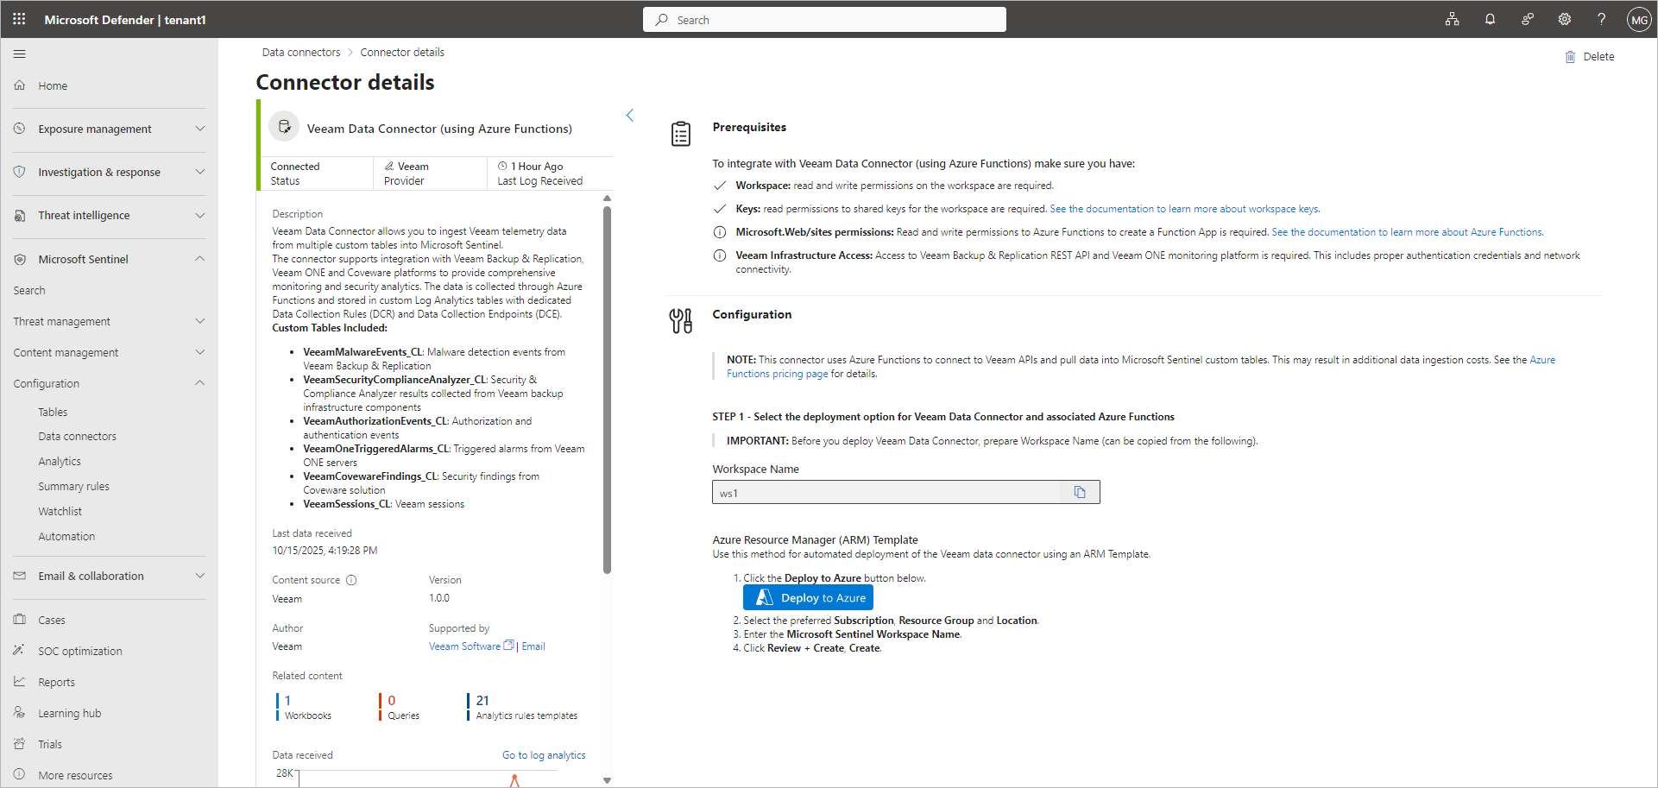
Task: Click the Investigation & response shield icon
Action: (x=20, y=172)
